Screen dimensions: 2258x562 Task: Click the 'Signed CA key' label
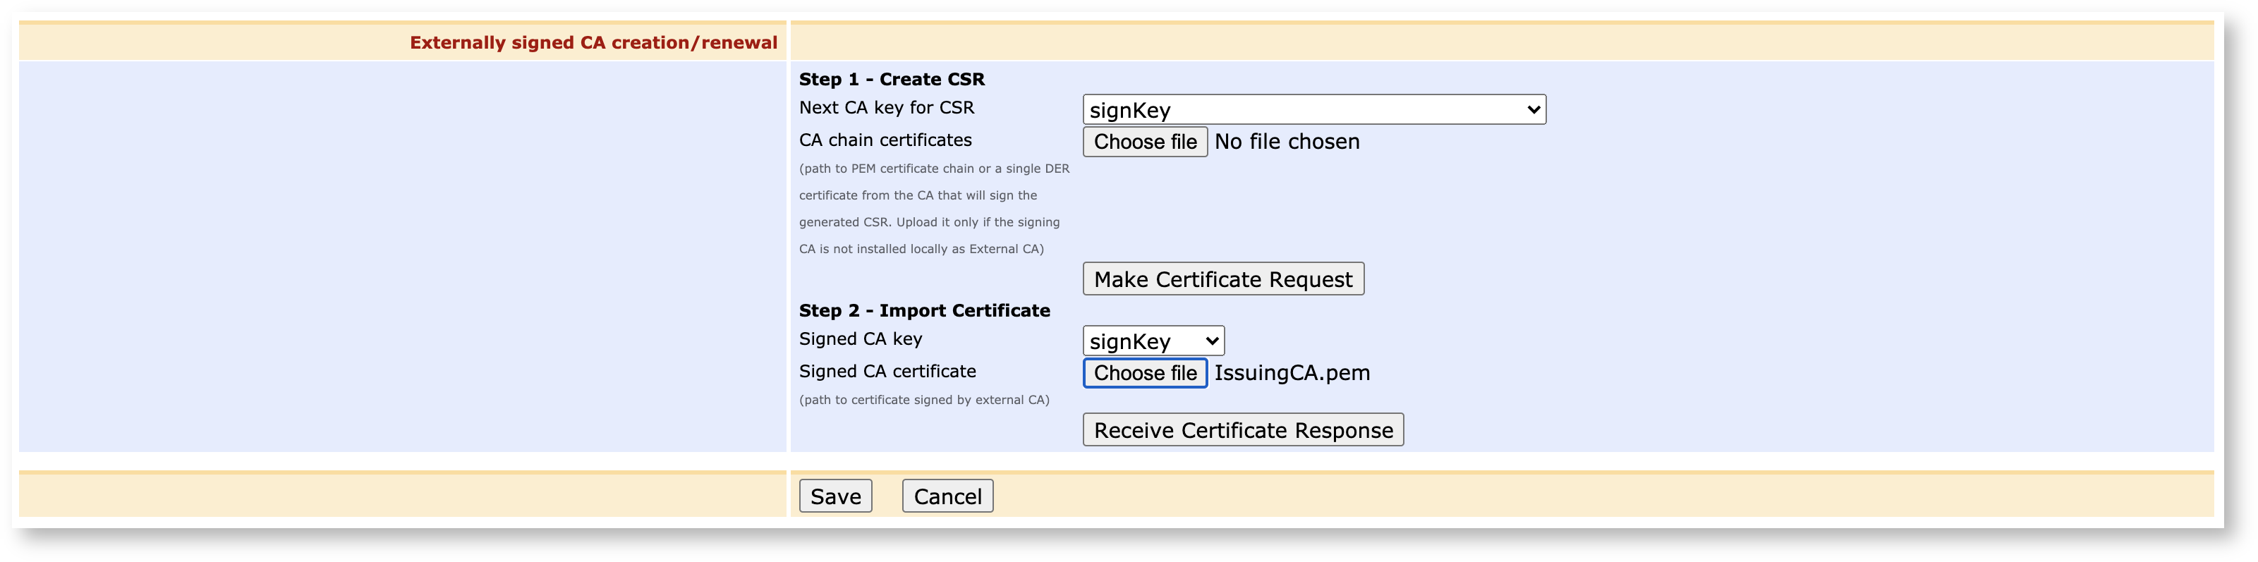point(860,339)
